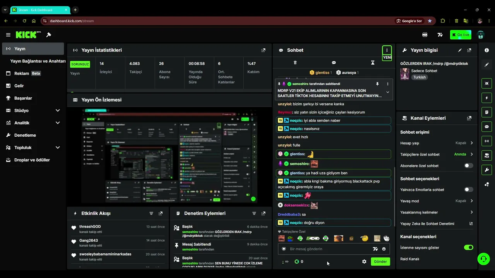Pop out the Yayın bilgisi panel
Image resolution: width=495 pixels, height=278 pixels.
(x=469, y=50)
